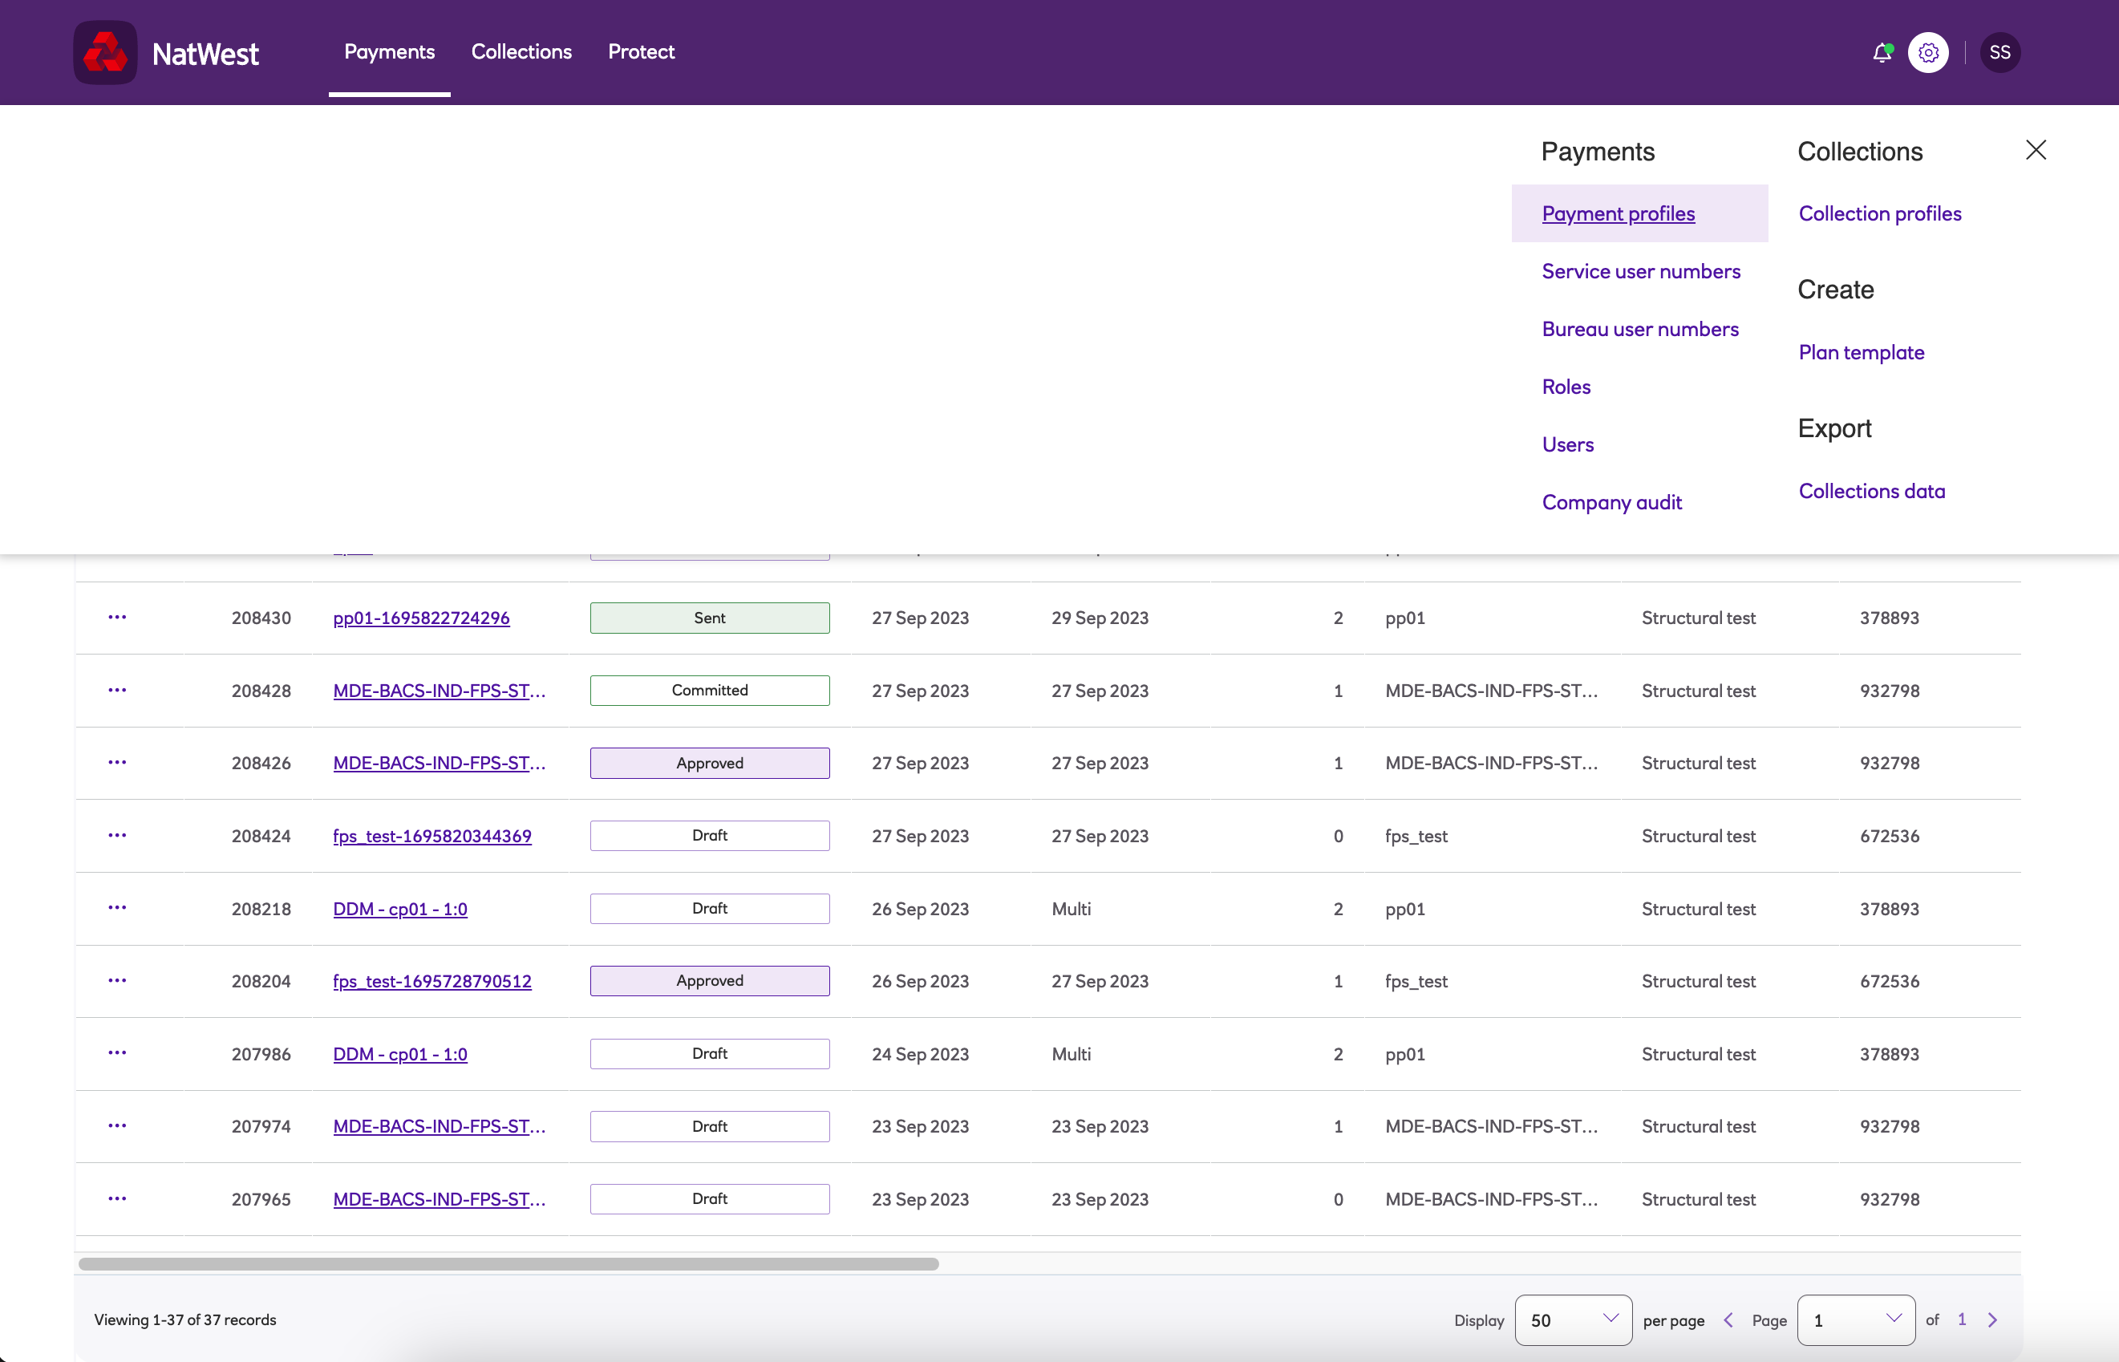2119x1362 pixels.
Task: Open Bureau user numbers
Action: pos(1640,329)
